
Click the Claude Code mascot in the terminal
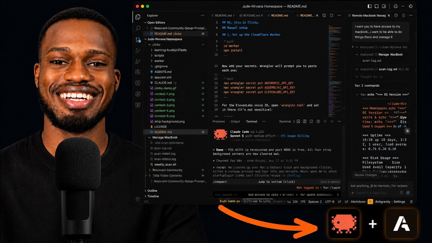coord(220,135)
